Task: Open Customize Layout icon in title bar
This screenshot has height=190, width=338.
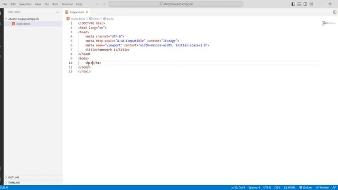Action: pyautogui.click(x=311, y=4)
